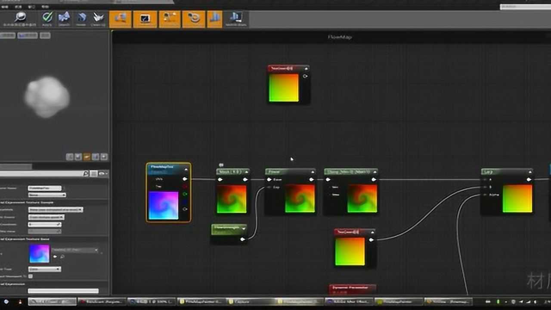Open the eye view options dropdown in details
Screen dimensions: 551x310
click(x=102, y=174)
